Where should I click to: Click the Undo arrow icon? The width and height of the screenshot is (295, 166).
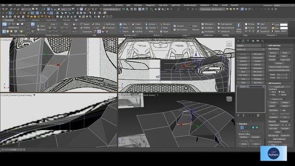tap(3, 9)
